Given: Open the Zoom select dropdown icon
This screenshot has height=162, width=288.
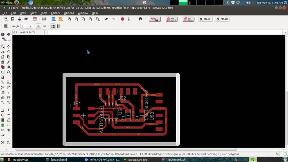Looking at the screenshot, I should coord(98,19).
